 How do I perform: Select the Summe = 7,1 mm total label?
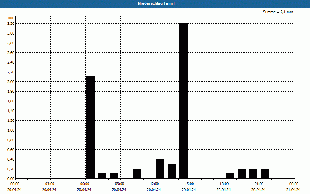pyautogui.click(x=278, y=12)
